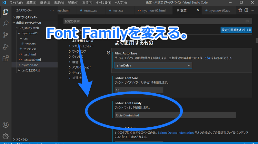Expand the アウトライン section
This screenshot has height=144, width=258.
(x=23, y=140)
